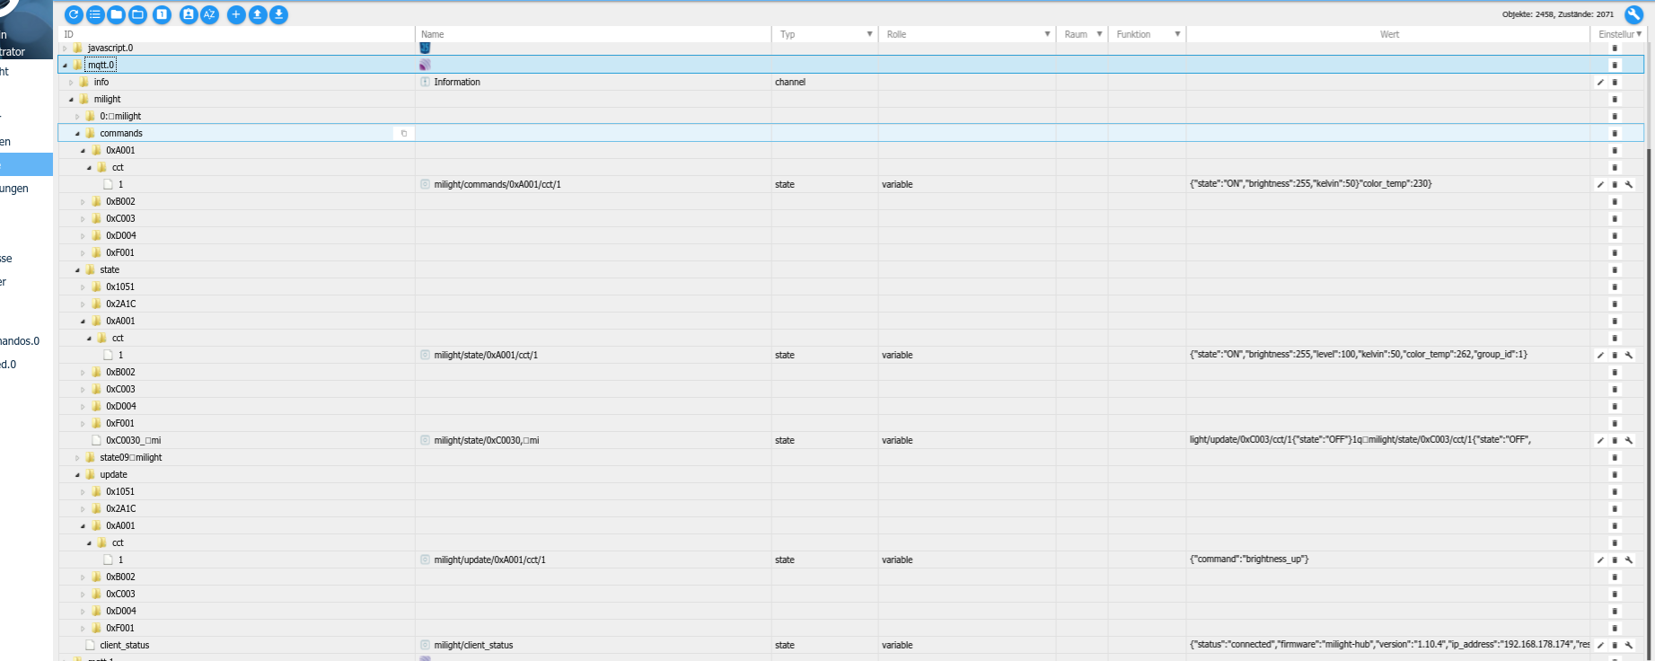1655x661 pixels.
Task: Delete the 0xC0030 state object
Action: [x=1615, y=441]
